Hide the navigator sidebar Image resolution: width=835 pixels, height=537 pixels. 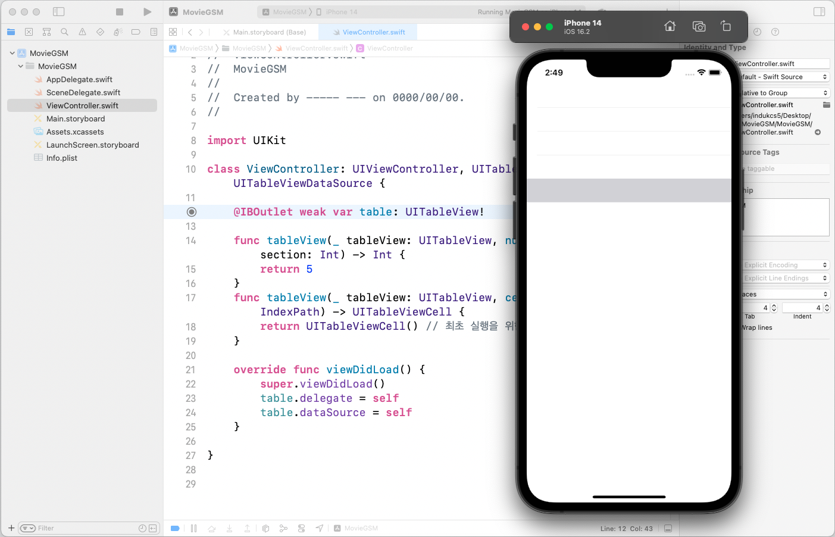point(58,12)
